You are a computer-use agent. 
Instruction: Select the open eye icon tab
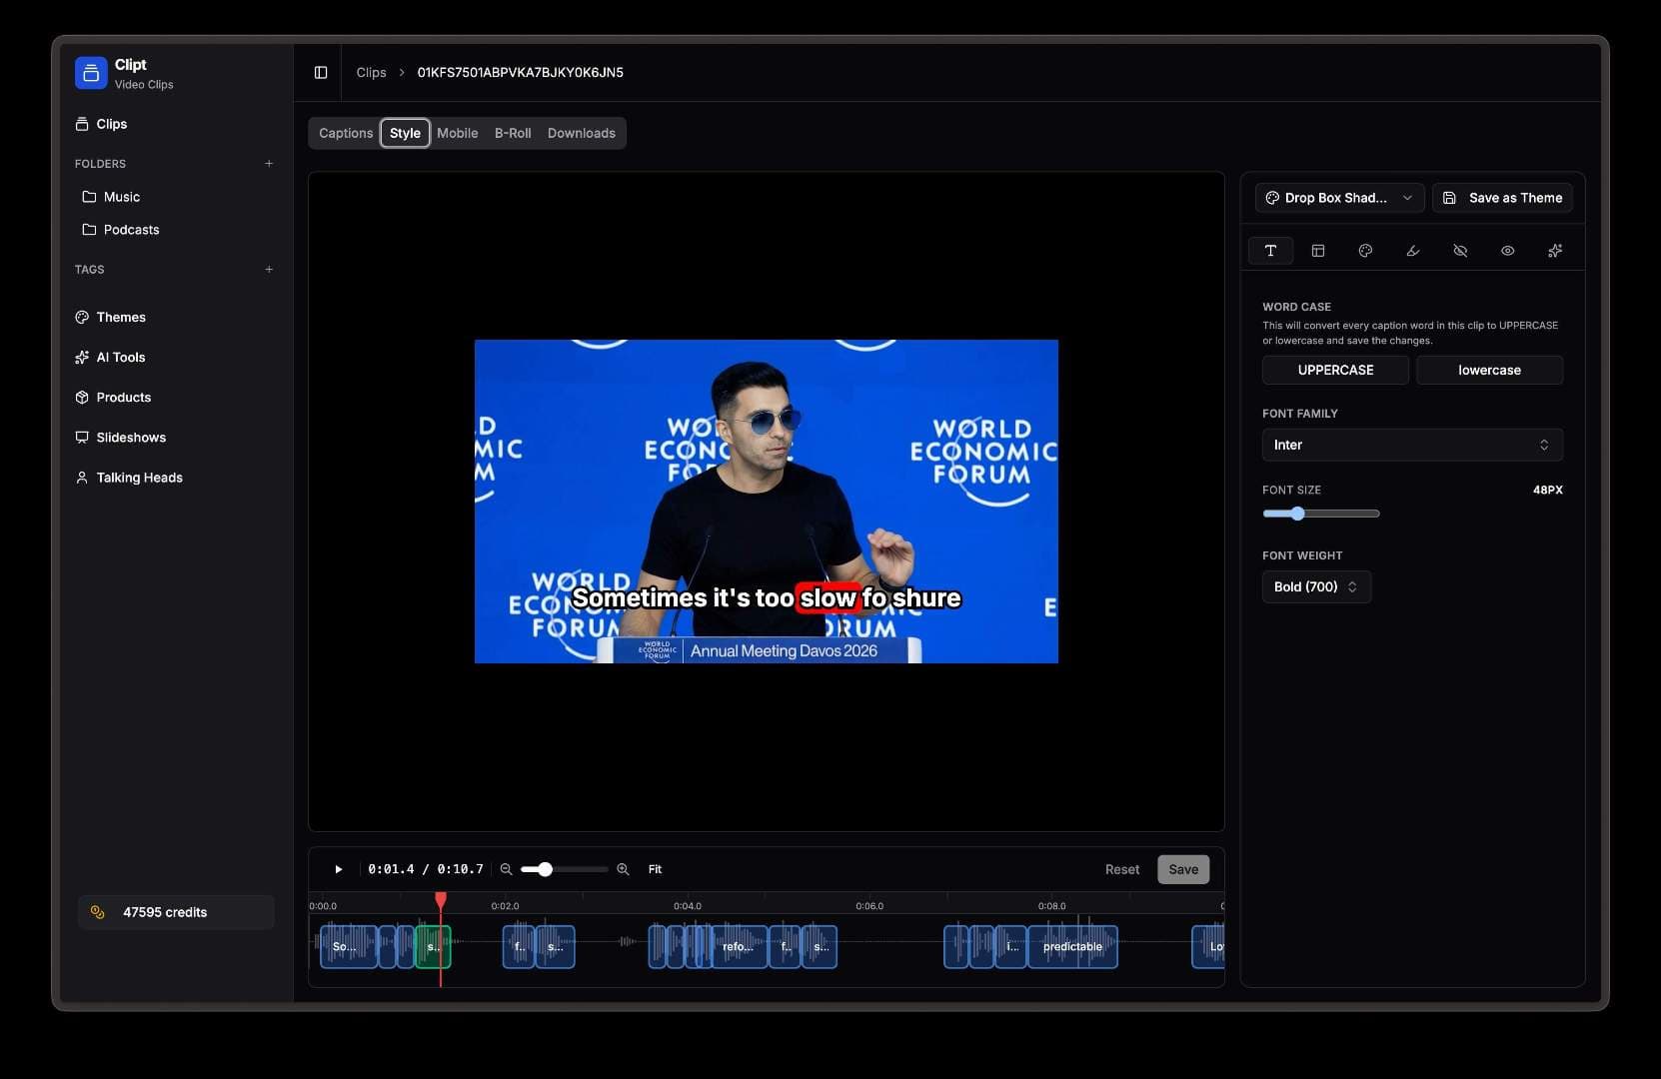pos(1507,251)
